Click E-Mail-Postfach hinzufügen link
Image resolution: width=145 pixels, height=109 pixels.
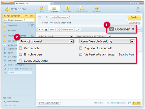[x=20, y=69]
